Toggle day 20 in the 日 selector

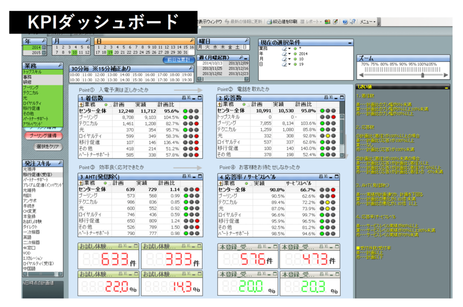(x=116, y=52)
